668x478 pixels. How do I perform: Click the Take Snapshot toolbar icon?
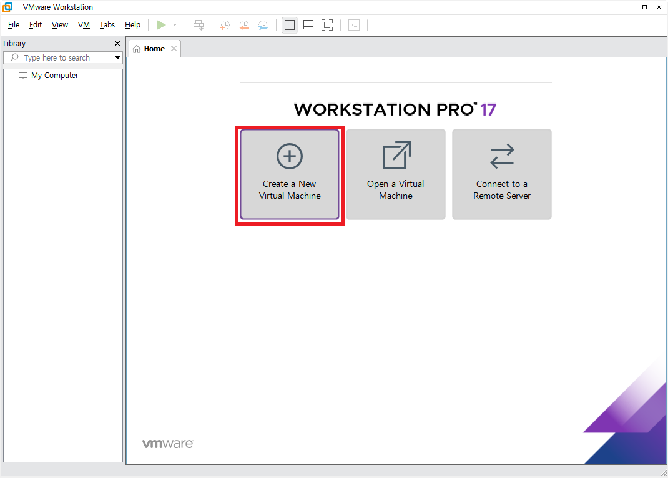225,25
